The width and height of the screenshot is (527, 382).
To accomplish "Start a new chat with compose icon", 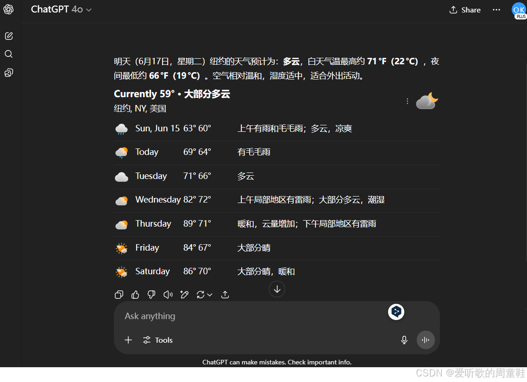I will coord(9,36).
